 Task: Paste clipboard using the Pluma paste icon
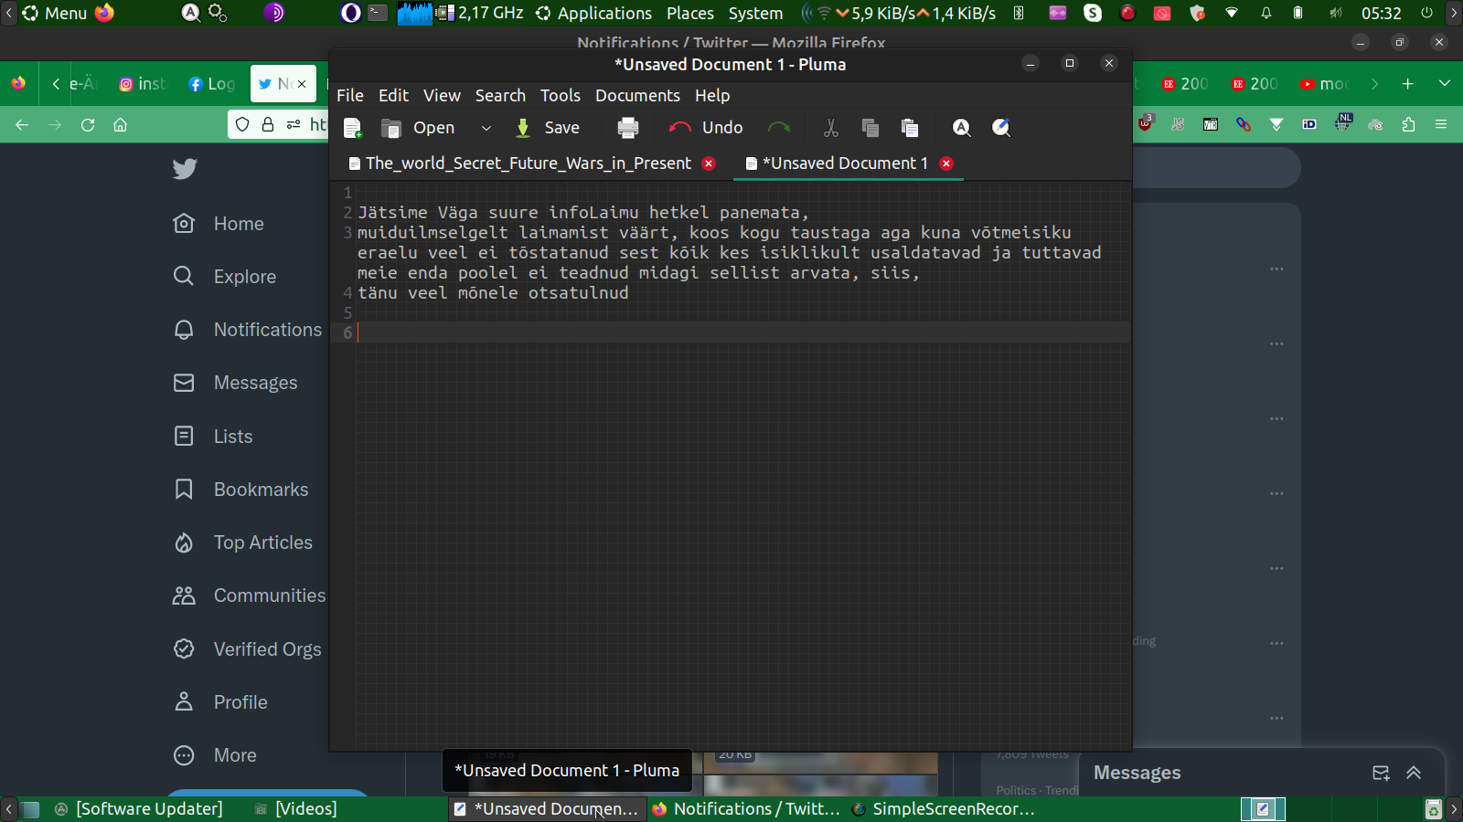pos(910,128)
